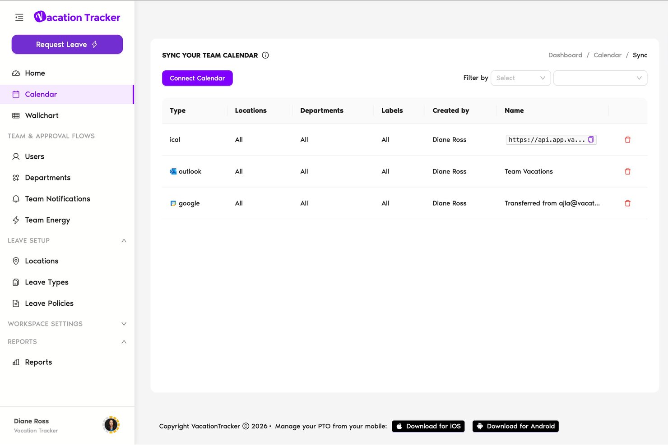Click Diane Ross name in sidebar footer
The width and height of the screenshot is (668, 445).
pyautogui.click(x=31, y=421)
